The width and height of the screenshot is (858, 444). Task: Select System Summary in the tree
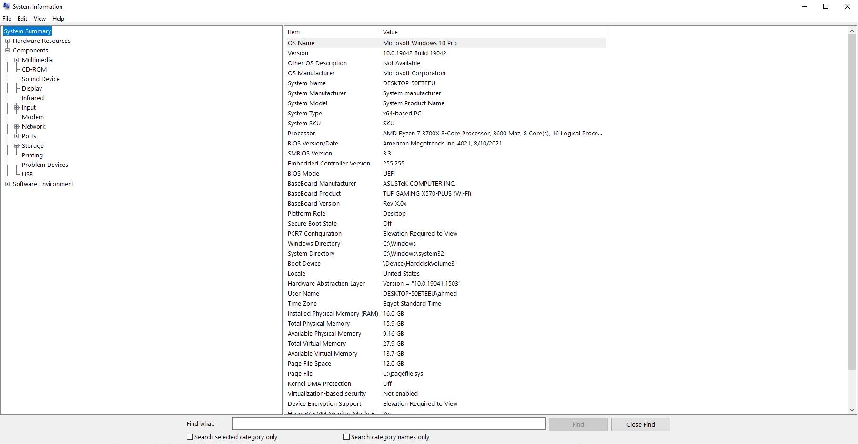click(x=27, y=31)
